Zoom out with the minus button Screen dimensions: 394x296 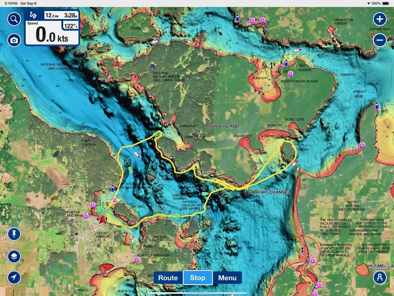(x=380, y=40)
